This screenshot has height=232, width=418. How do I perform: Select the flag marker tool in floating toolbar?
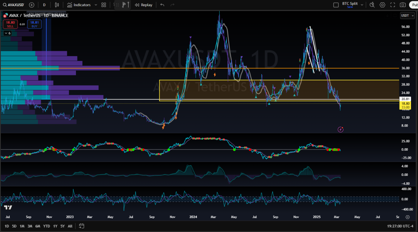click(x=124, y=5)
